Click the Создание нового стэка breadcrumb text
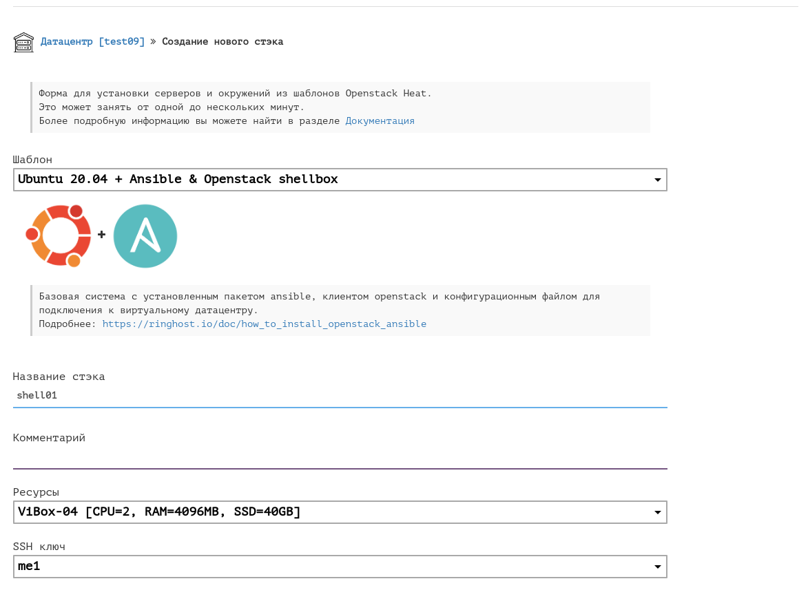 222,42
